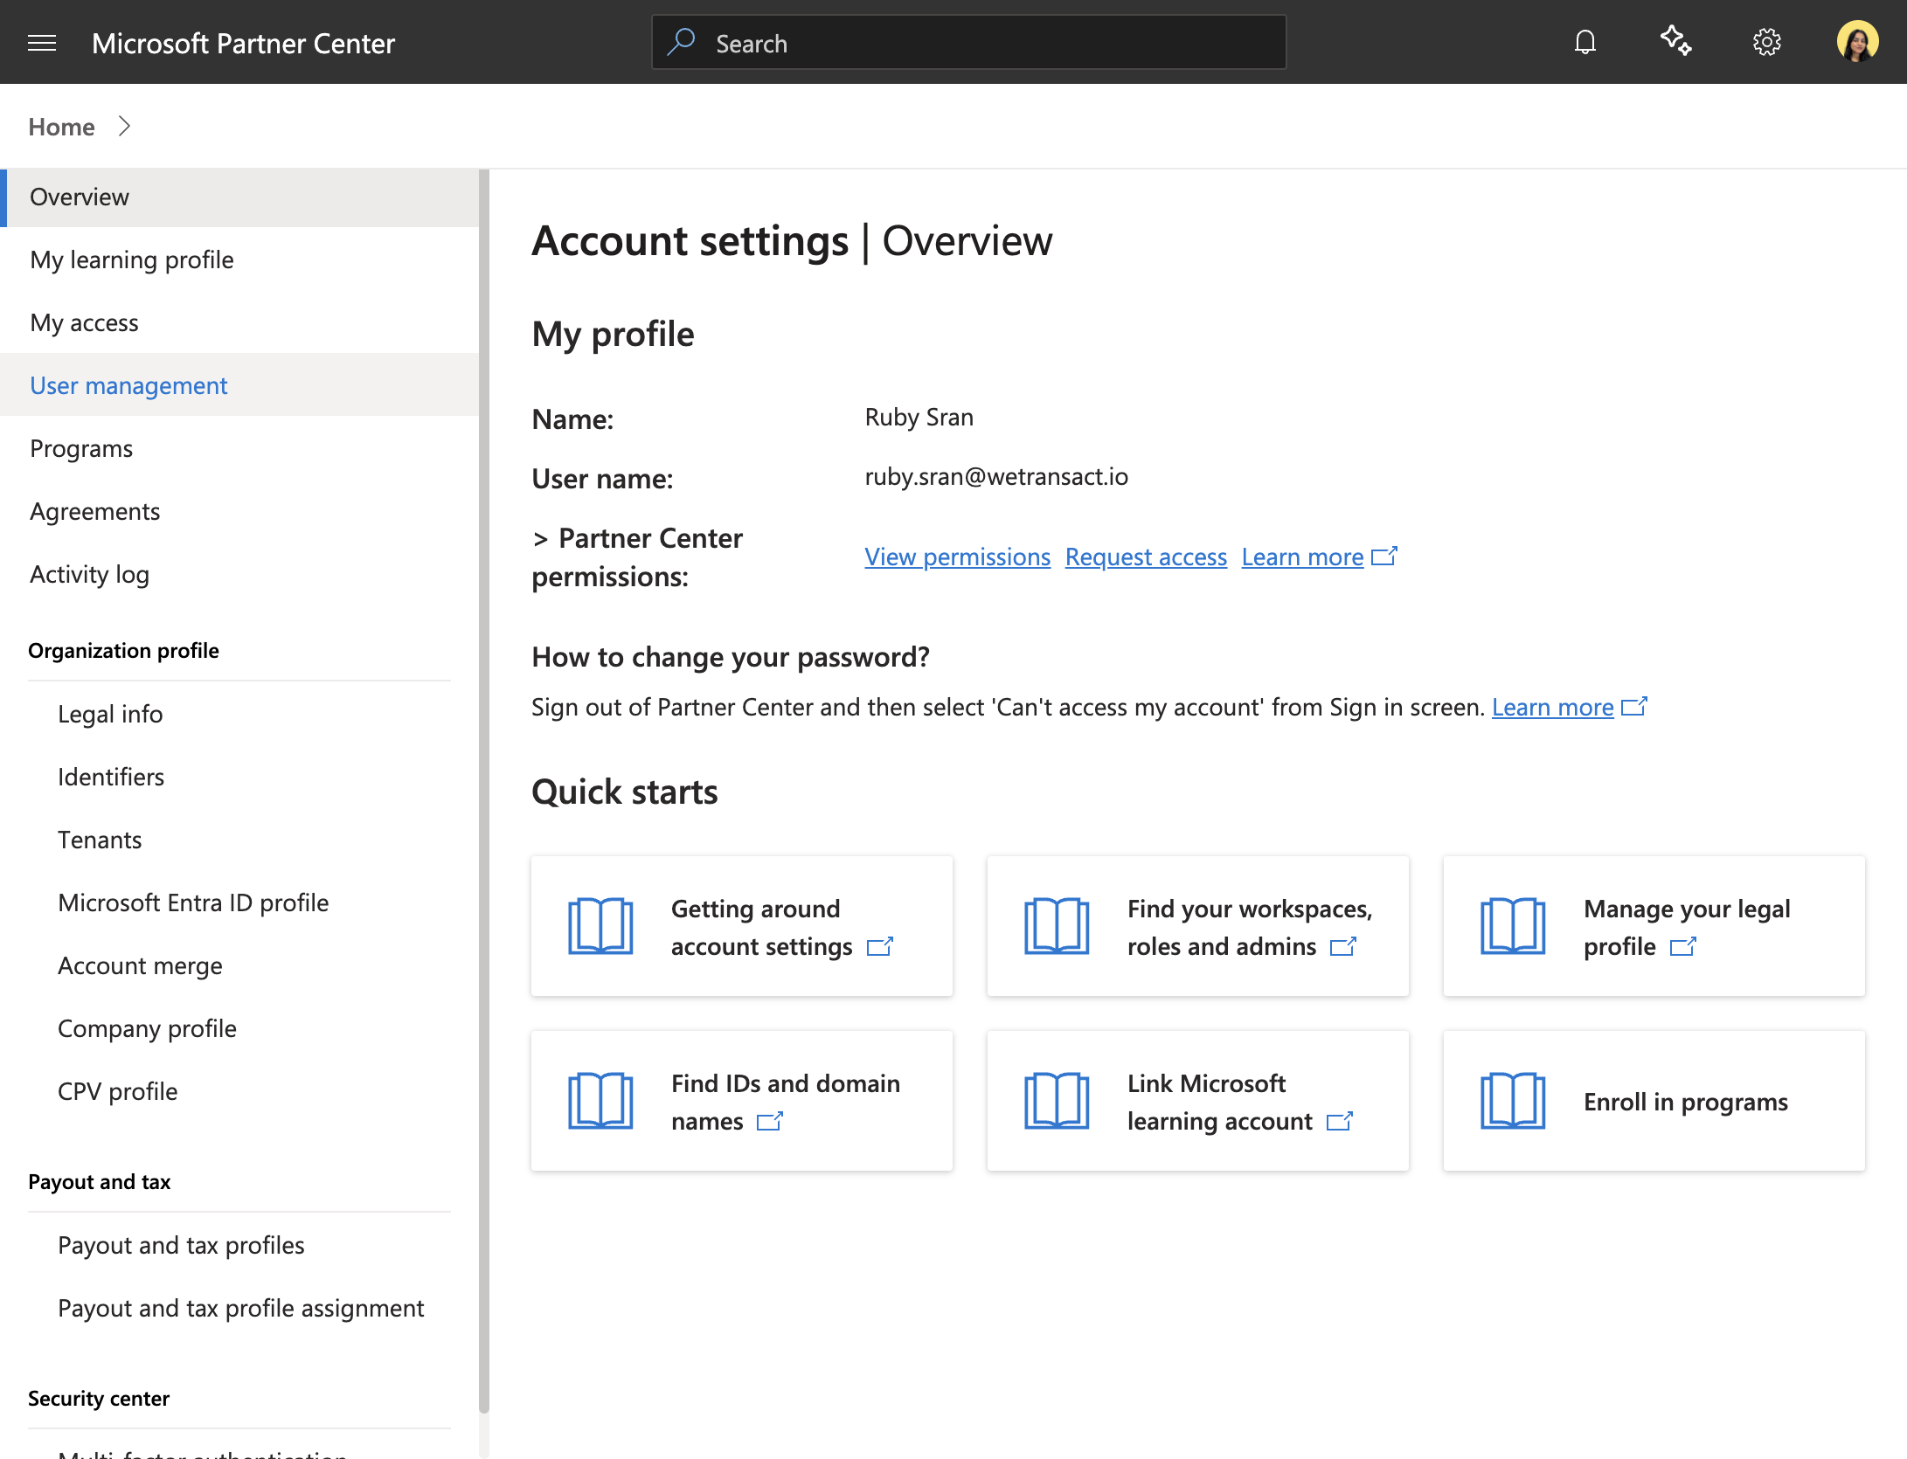
Task: Click the magnifier search icon
Action: (681, 42)
